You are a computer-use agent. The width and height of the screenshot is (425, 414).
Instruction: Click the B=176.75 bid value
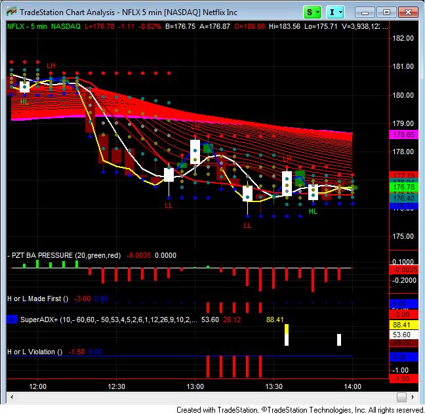coord(180,26)
